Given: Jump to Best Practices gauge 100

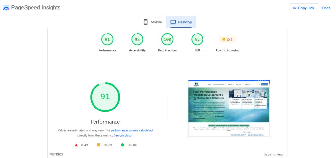Looking at the screenshot, I should [x=167, y=39].
